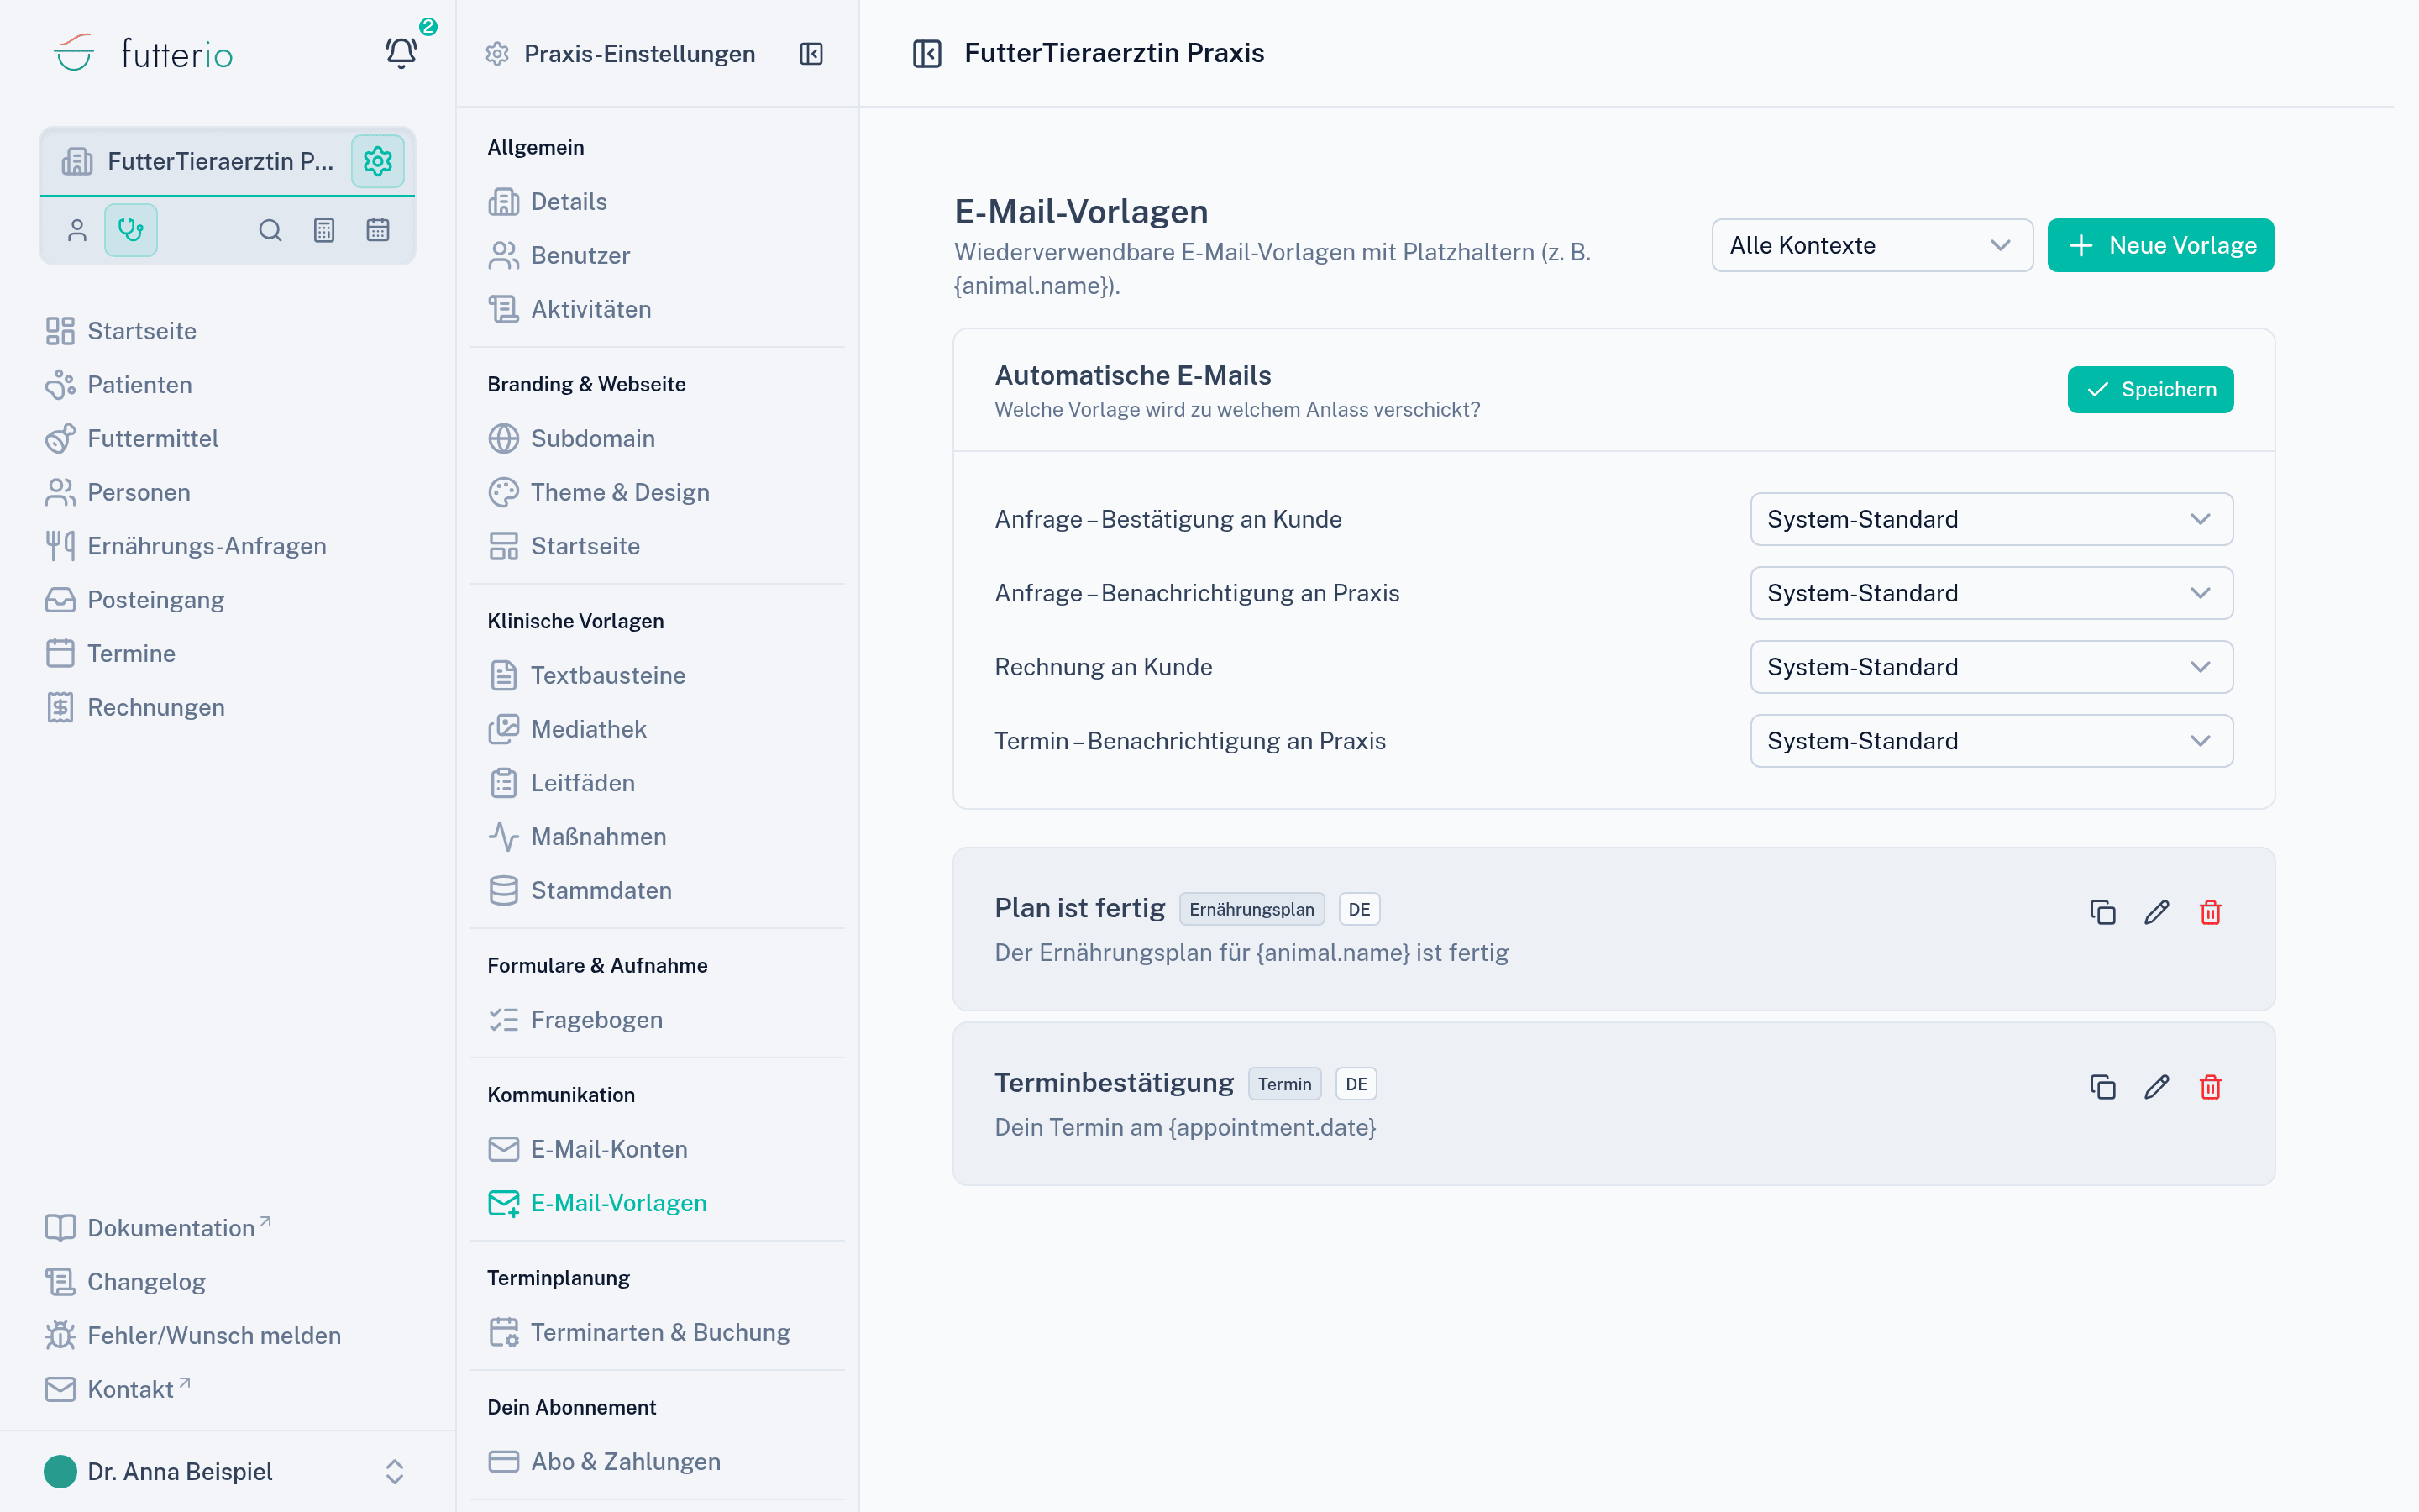2419x1512 pixels.
Task: Open search magnifier in sidebar
Action: pos(270,230)
